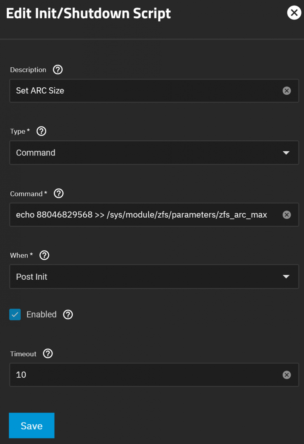
Task: Open the Type dropdown showing Command
Action: pos(154,152)
